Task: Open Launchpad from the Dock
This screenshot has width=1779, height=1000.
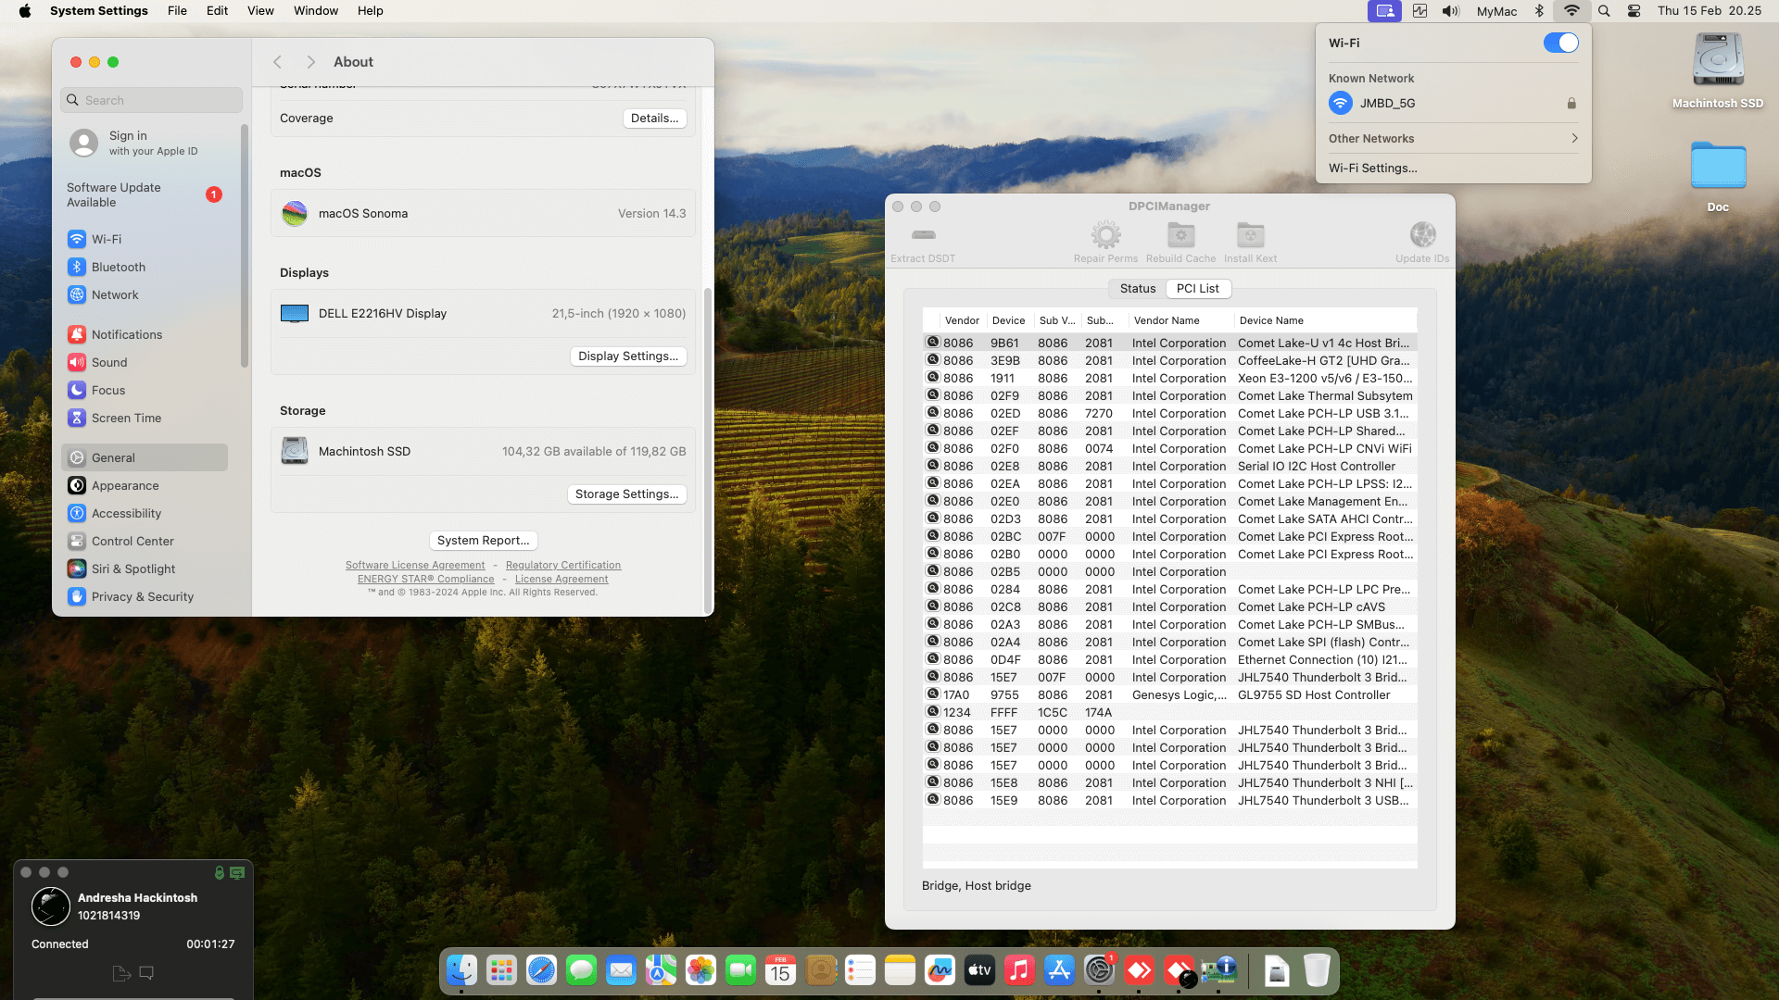Action: coord(501,970)
